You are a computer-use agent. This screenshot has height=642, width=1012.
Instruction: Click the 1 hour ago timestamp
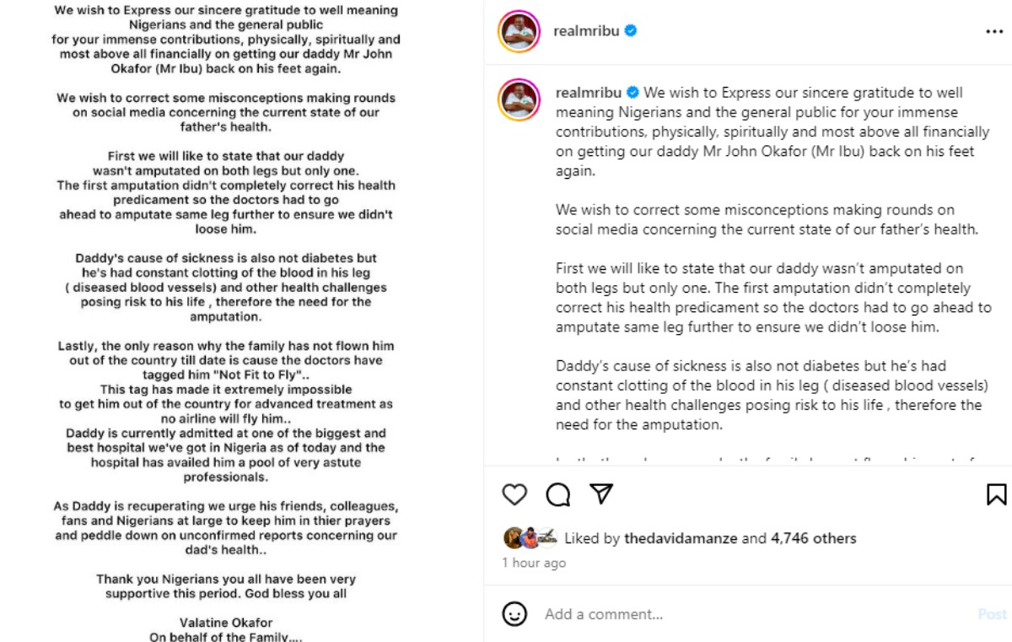tap(534, 563)
